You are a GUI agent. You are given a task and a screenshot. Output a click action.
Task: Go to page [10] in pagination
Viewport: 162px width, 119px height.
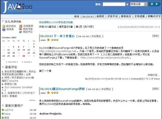pyautogui.click(x=151, y=27)
